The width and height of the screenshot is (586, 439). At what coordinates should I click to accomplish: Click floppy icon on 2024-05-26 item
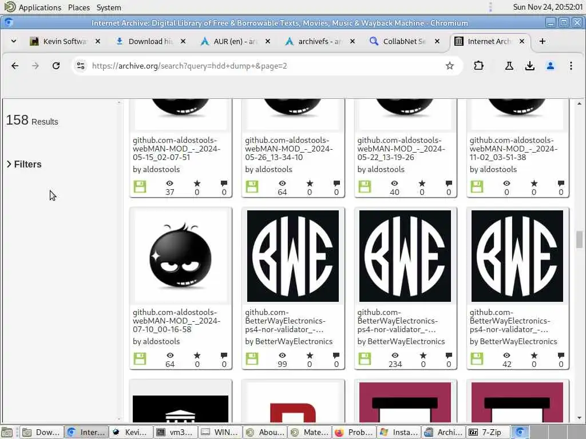(252, 187)
